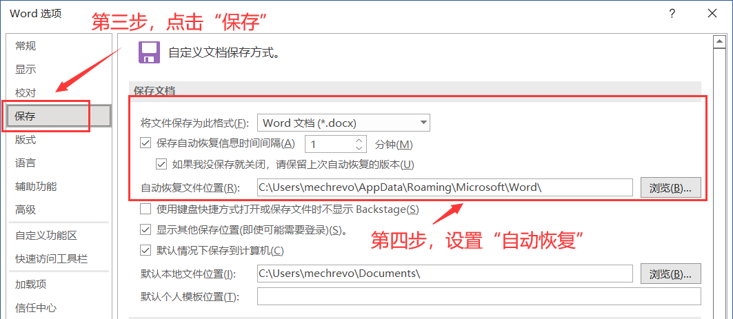Screen dimensions: 733x319
Task: Enable 使用键盘快捷方式打开或保存文件时不显示 Backstage checkbox
Action: click(x=145, y=209)
